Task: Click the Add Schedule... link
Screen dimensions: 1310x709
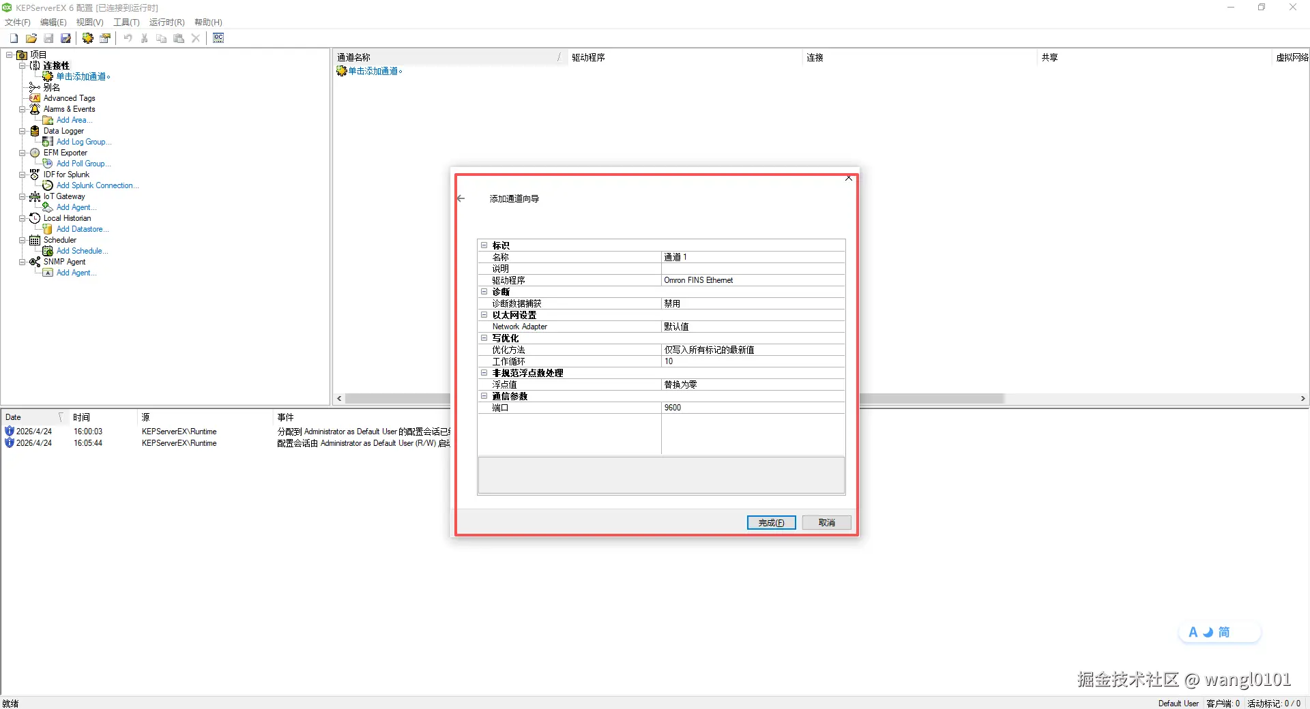Action: (82, 251)
